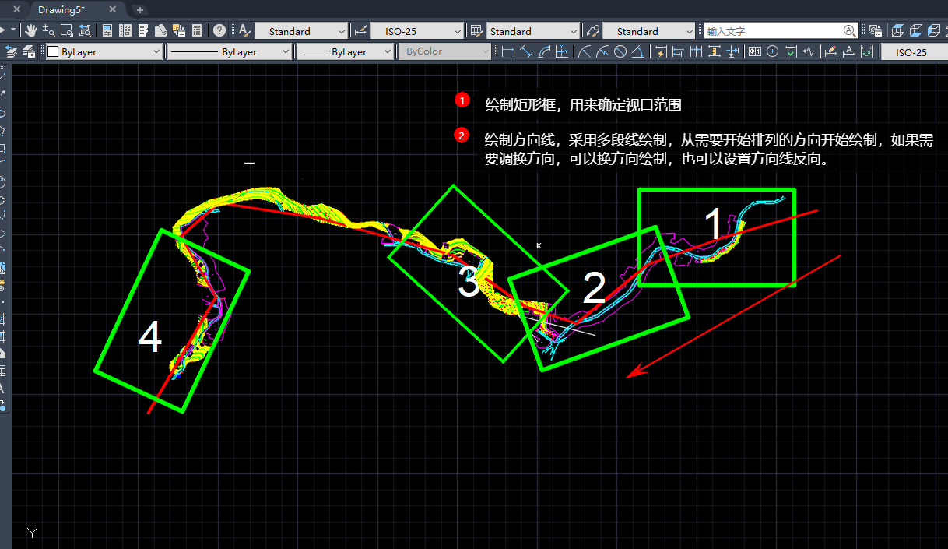Viewport: 948px width, 549px height.
Task: Open the ByLayer linetype dropdown
Action: point(229,51)
